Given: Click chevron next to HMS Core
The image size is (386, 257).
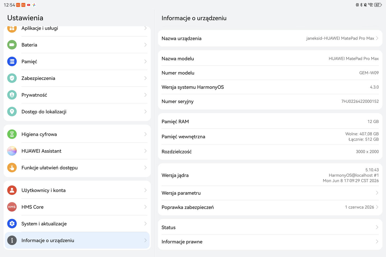Looking at the screenshot, I should point(145,207).
